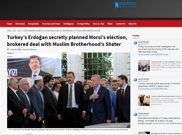This screenshot has height=135, width=182.
Task: Share the SADAT police restructured tweet
Action: 144,109
